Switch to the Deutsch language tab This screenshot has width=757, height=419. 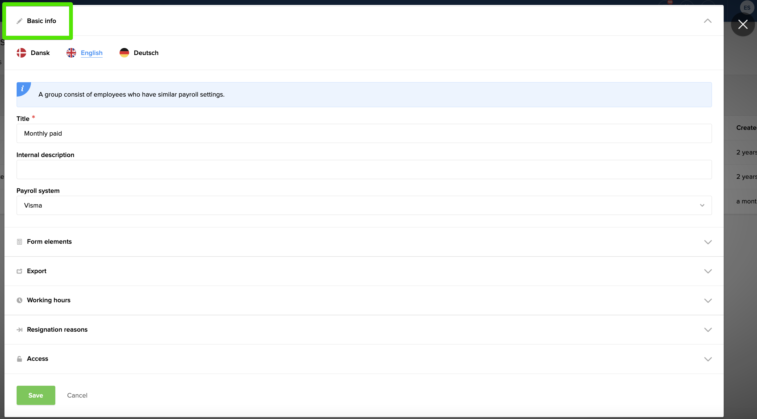click(x=146, y=53)
